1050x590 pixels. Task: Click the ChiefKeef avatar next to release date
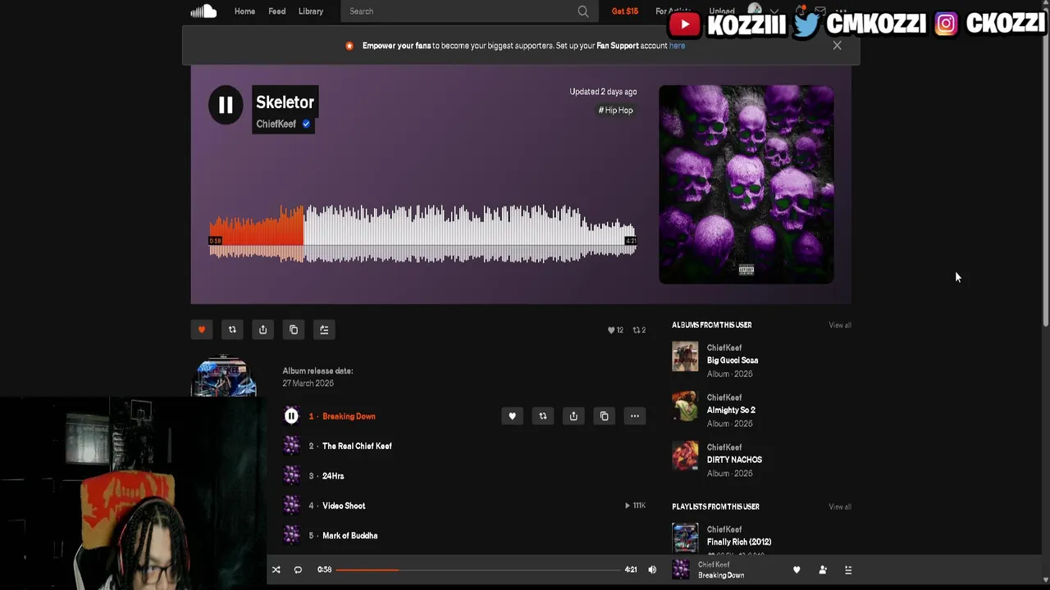(x=224, y=377)
